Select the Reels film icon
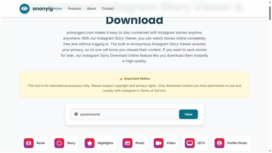 click(x=29, y=143)
